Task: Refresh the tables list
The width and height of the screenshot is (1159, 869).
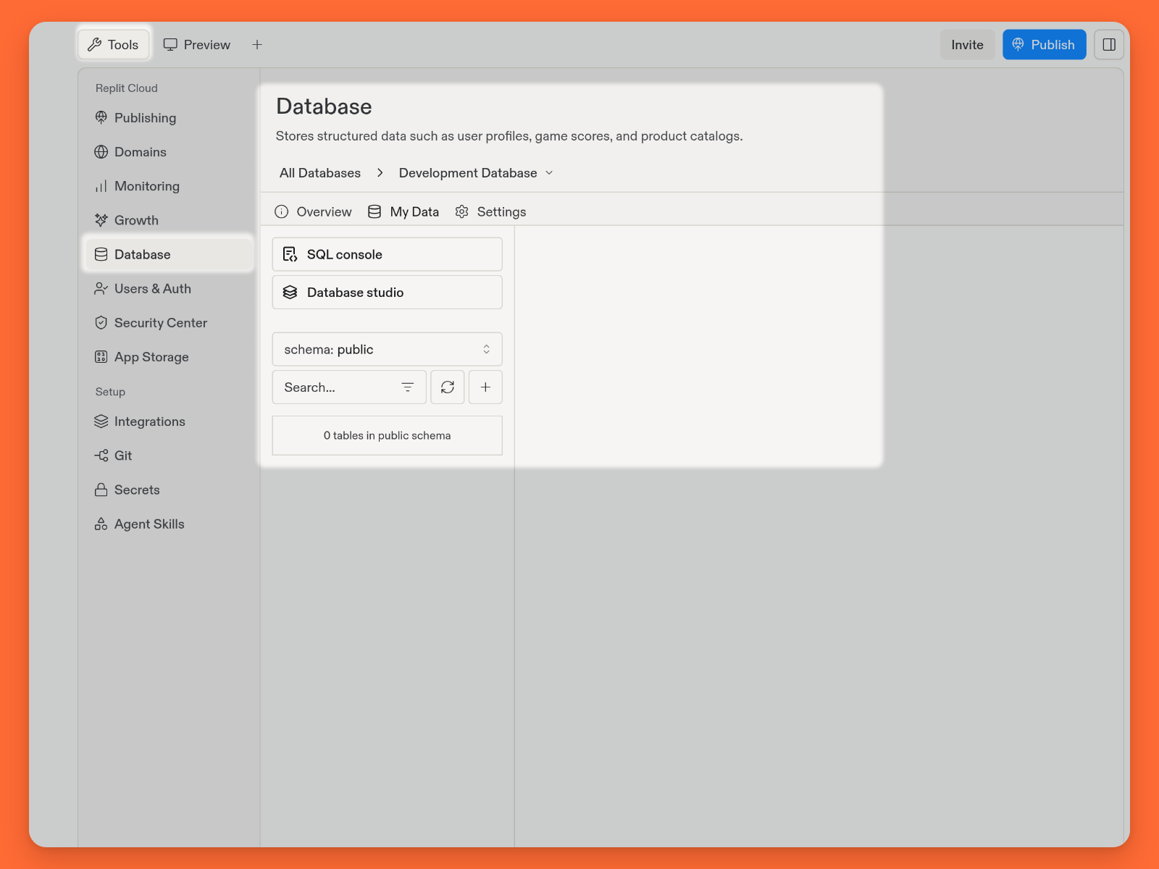Action: (x=448, y=387)
